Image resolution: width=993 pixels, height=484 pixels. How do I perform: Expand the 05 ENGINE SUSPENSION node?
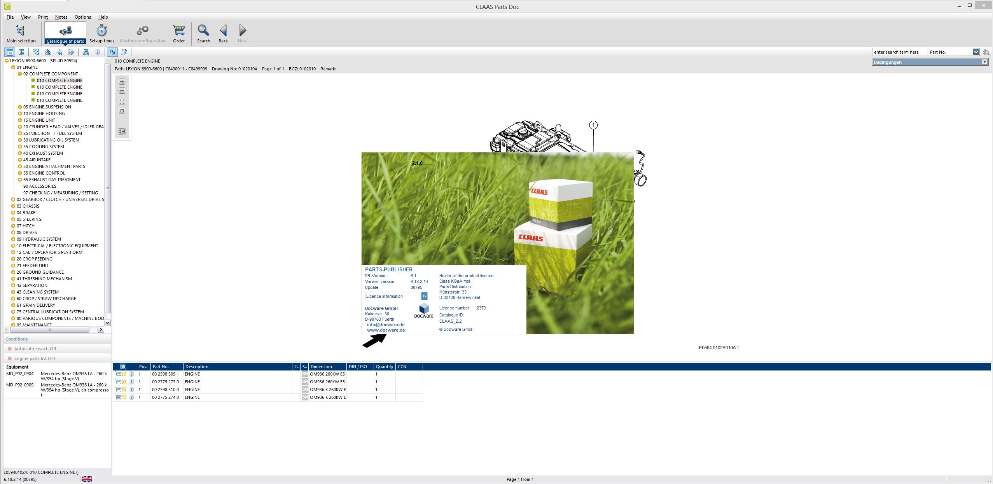[x=20, y=107]
